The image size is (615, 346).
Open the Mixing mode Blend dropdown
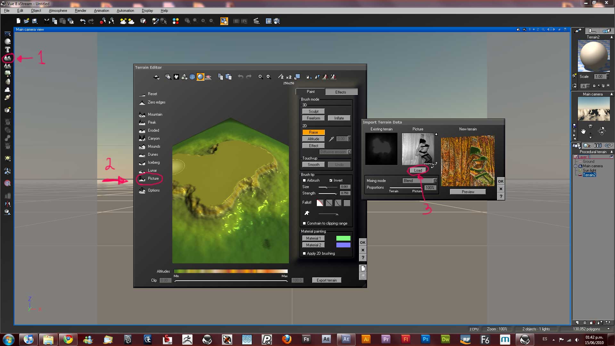tap(435, 181)
